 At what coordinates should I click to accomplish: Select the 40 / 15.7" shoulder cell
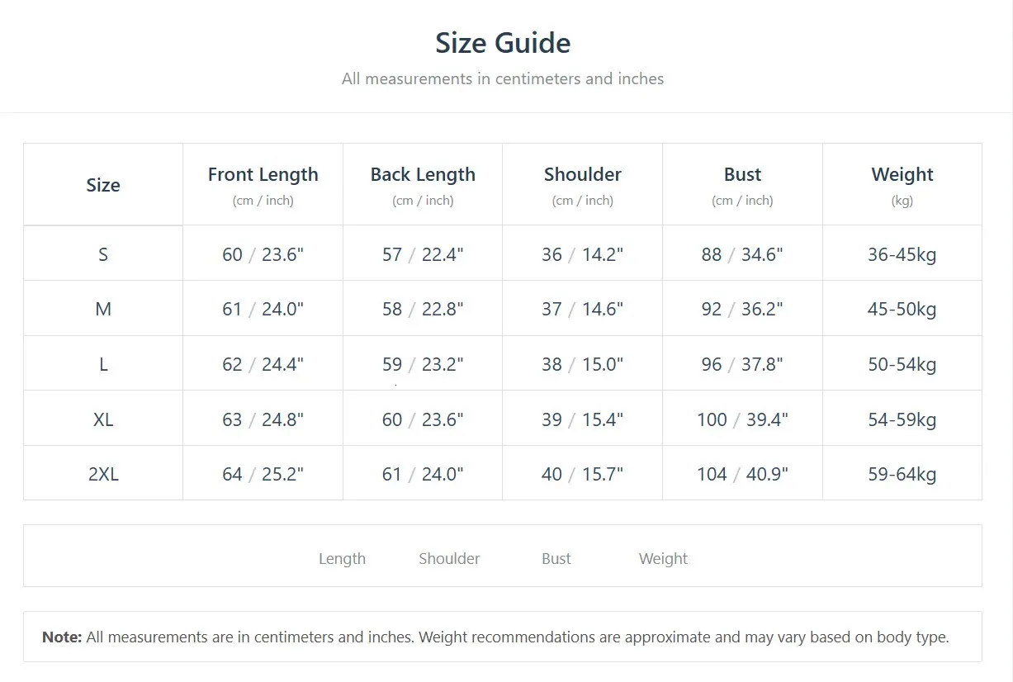(582, 474)
